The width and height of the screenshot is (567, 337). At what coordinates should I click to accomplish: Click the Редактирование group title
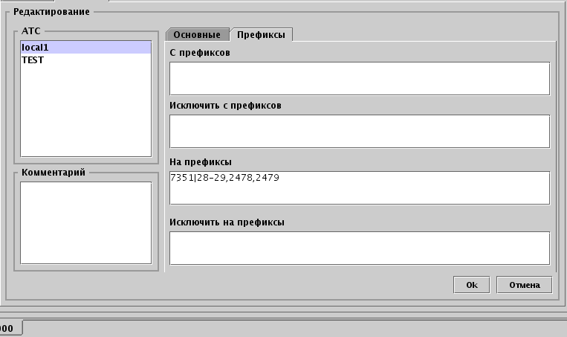[51, 12]
